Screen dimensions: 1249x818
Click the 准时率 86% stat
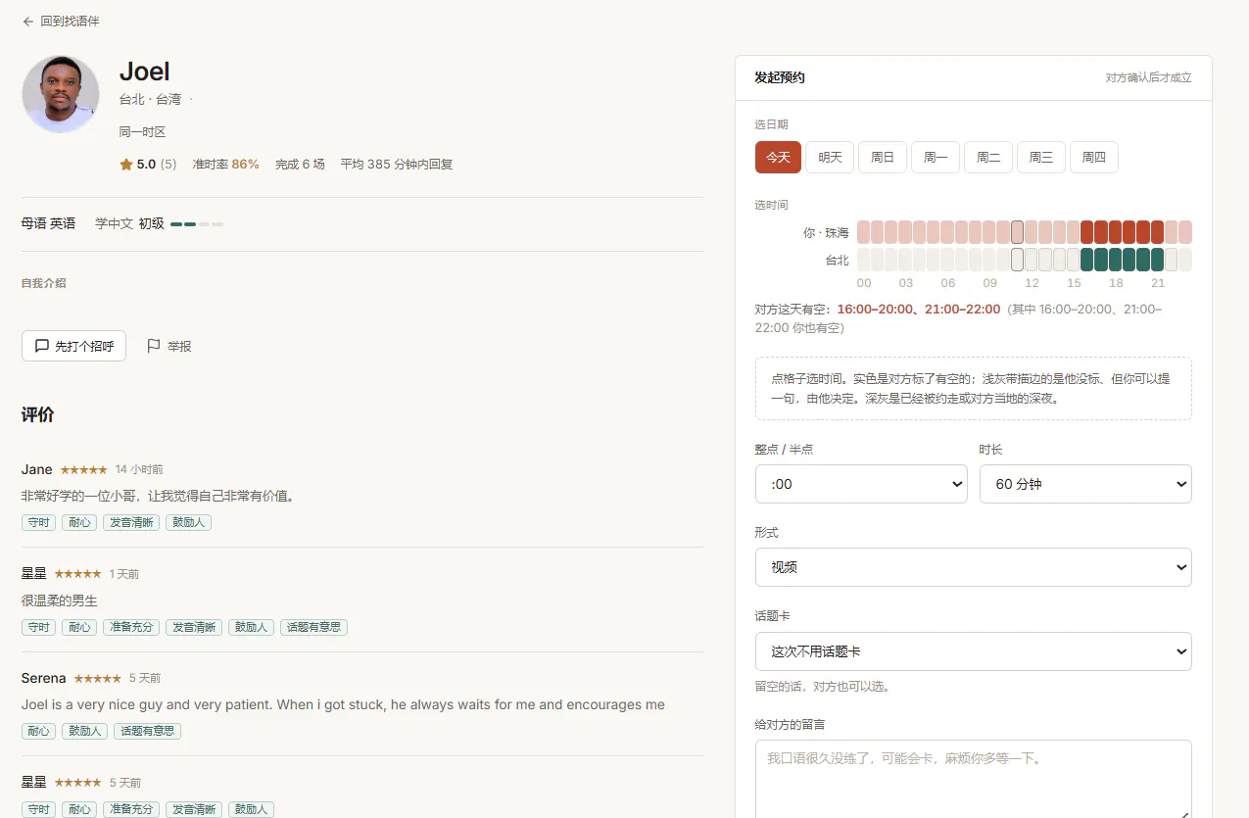pyautogui.click(x=226, y=165)
